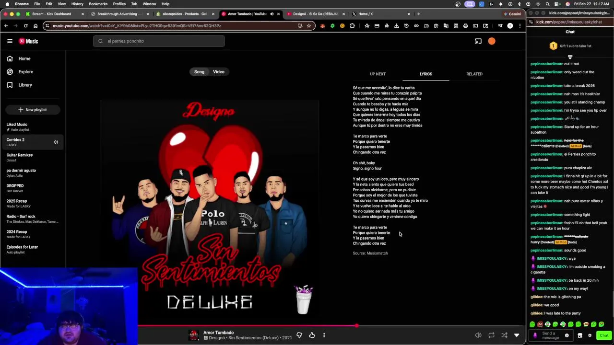Click the Chrome home button
The image size is (614, 345).
click(35, 26)
